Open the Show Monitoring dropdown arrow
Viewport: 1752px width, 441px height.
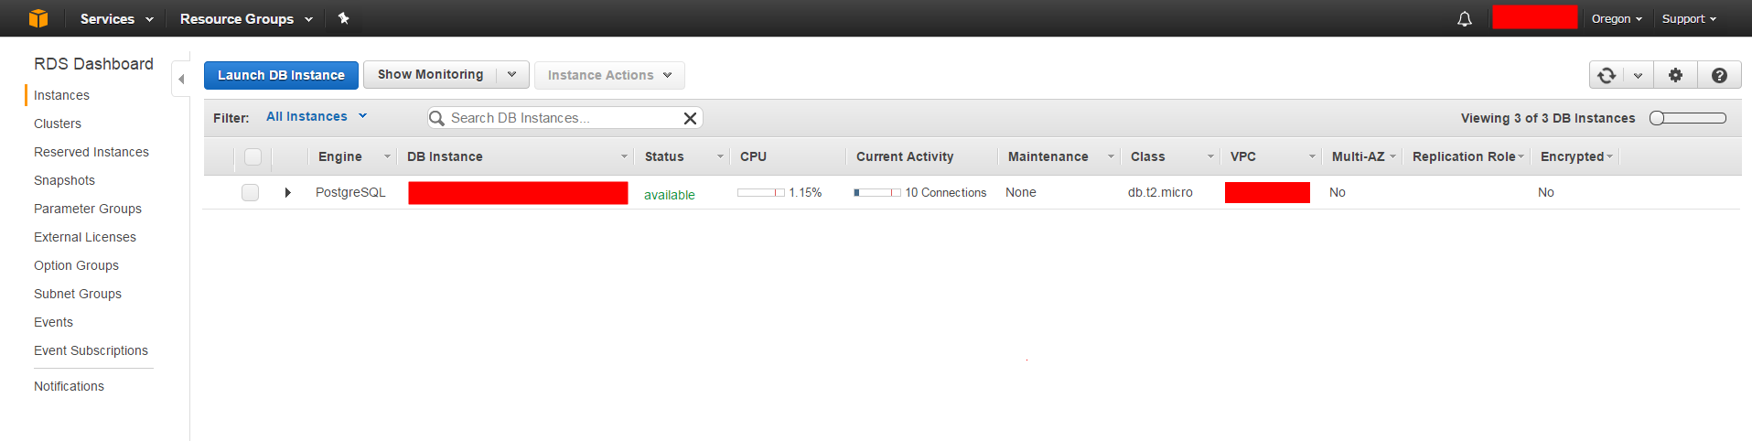point(512,74)
